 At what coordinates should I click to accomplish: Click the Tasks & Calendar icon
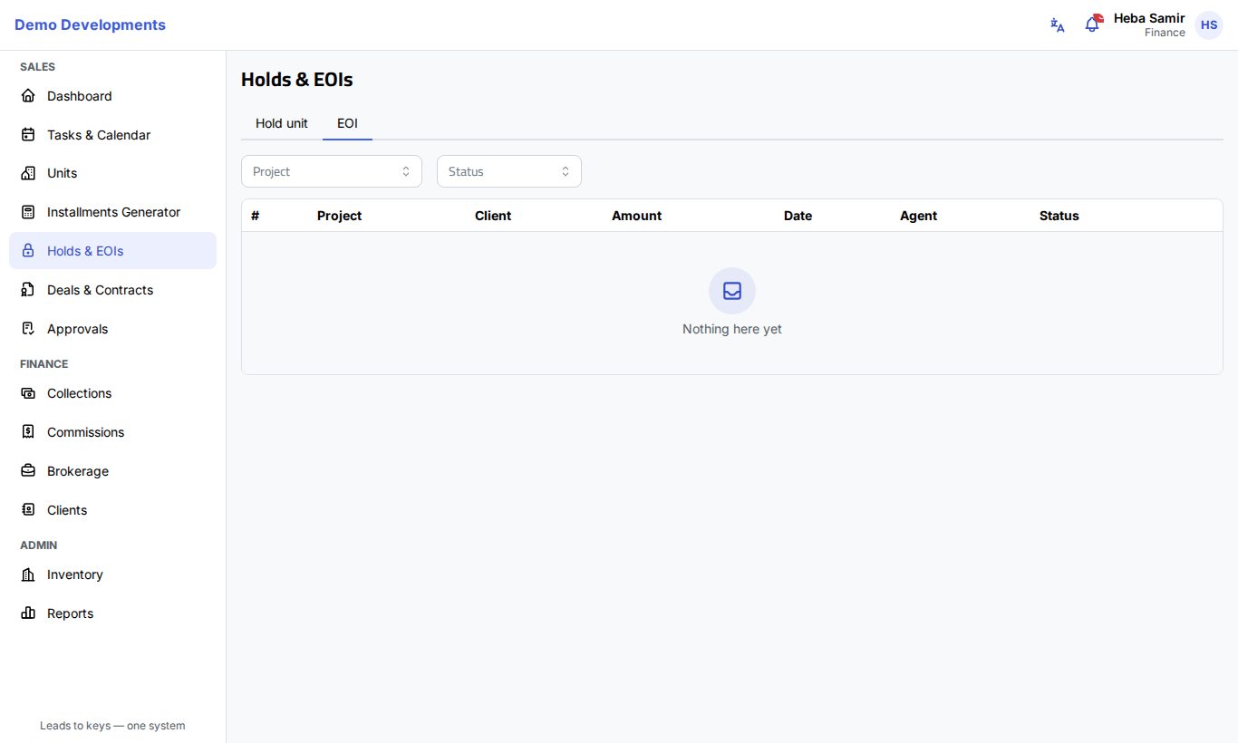pyautogui.click(x=28, y=135)
